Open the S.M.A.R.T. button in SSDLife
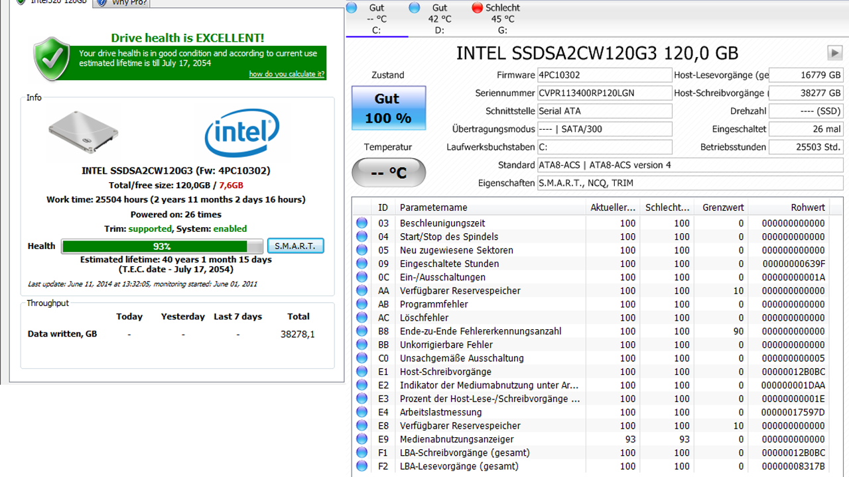The height and width of the screenshot is (477, 849). coord(295,246)
